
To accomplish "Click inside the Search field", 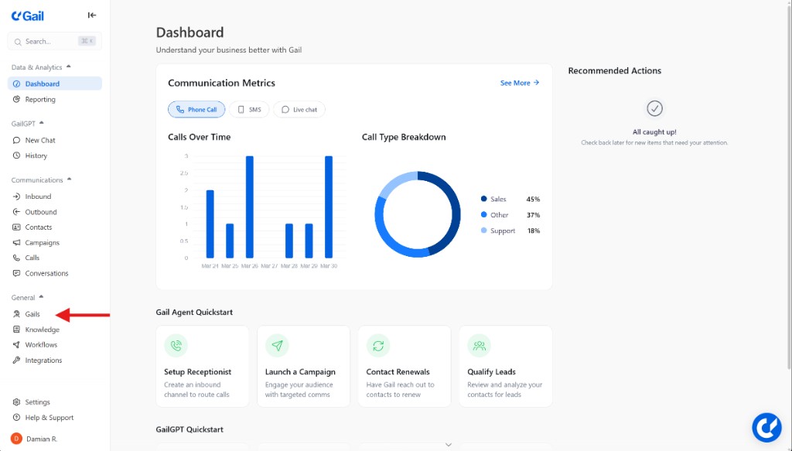I will (x=43, y=40).
